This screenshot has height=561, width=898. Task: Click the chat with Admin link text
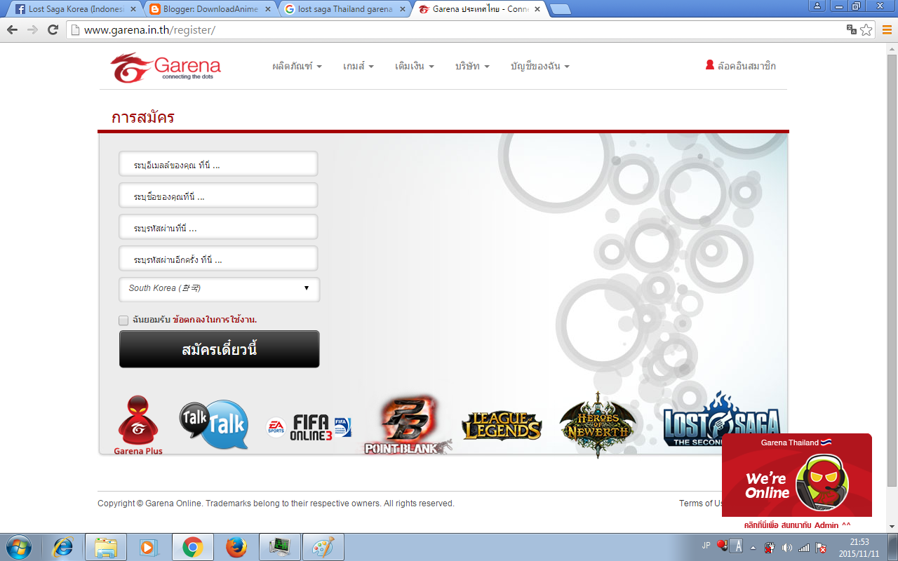click(x=797, y=525)
